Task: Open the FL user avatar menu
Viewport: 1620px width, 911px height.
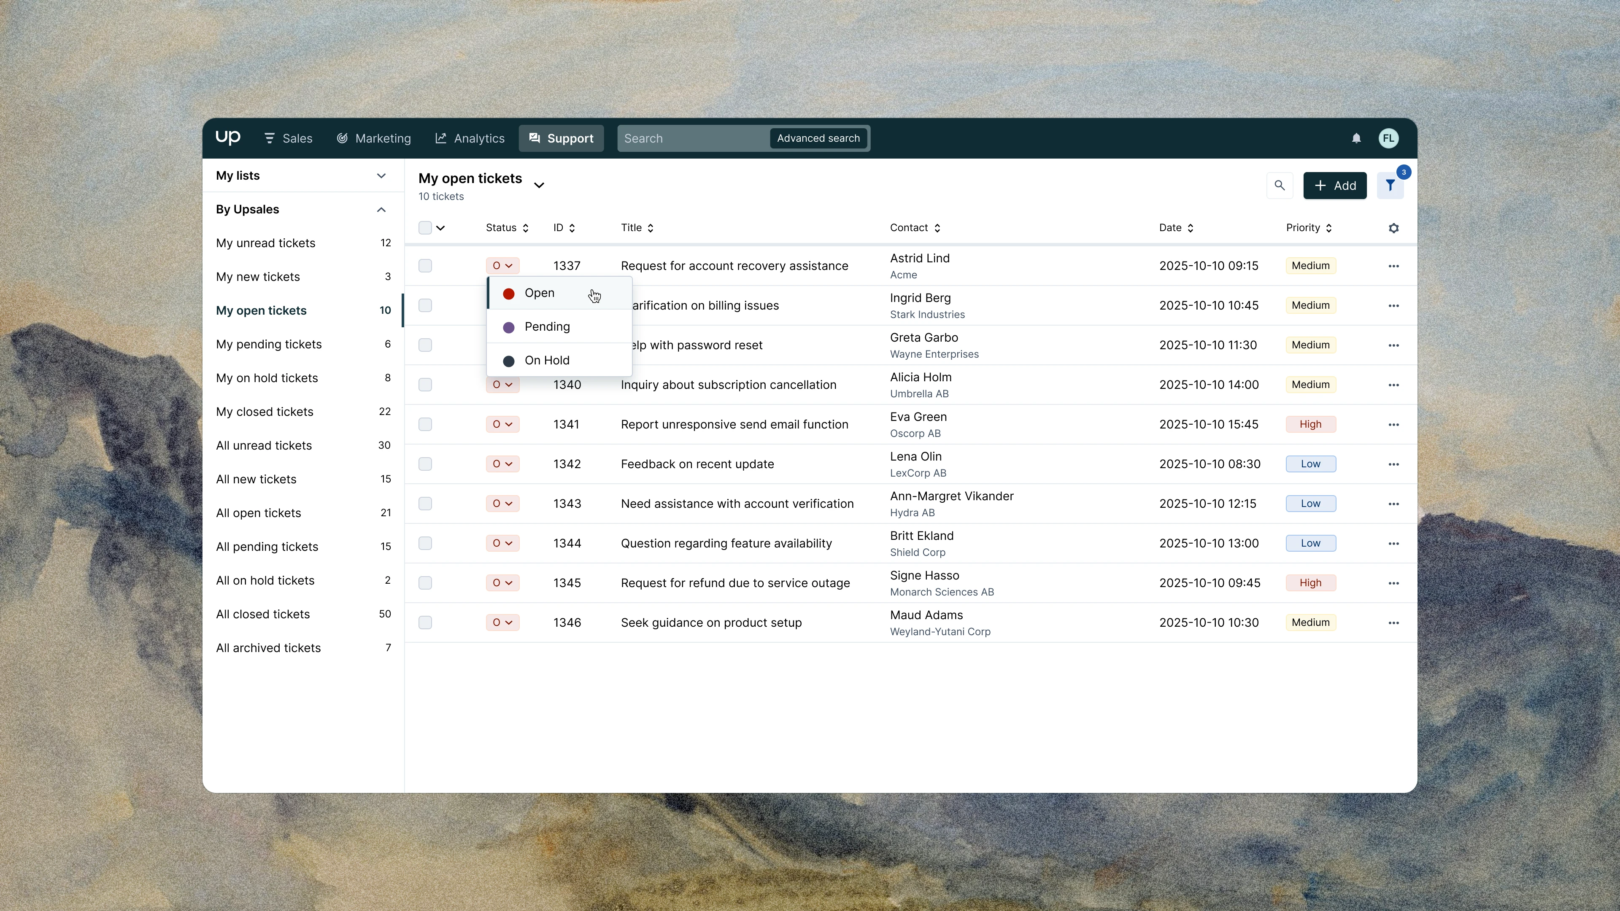Action: coord(1388,138)
